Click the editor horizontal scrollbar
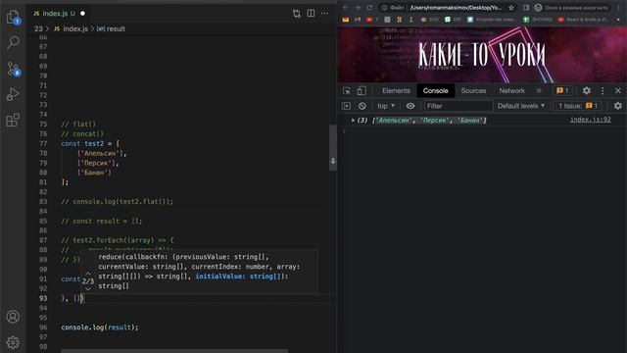 point(174,351)
